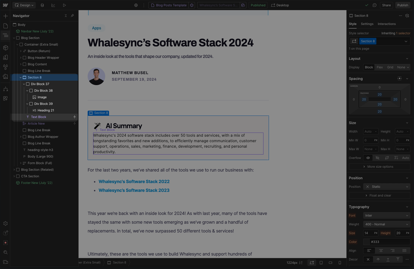Open the Logic flow icon
The image size is (414, 269).
click(x=5, y=89)
